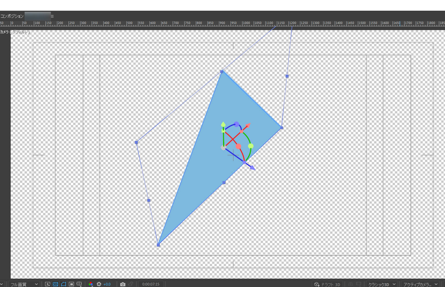Toggle Fast Previews lightning icon
Screen dimensions: 445x287
48,284
